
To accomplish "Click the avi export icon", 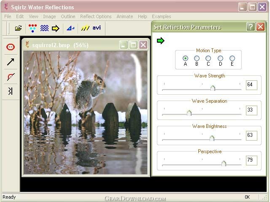I will [x=97, y=28].
